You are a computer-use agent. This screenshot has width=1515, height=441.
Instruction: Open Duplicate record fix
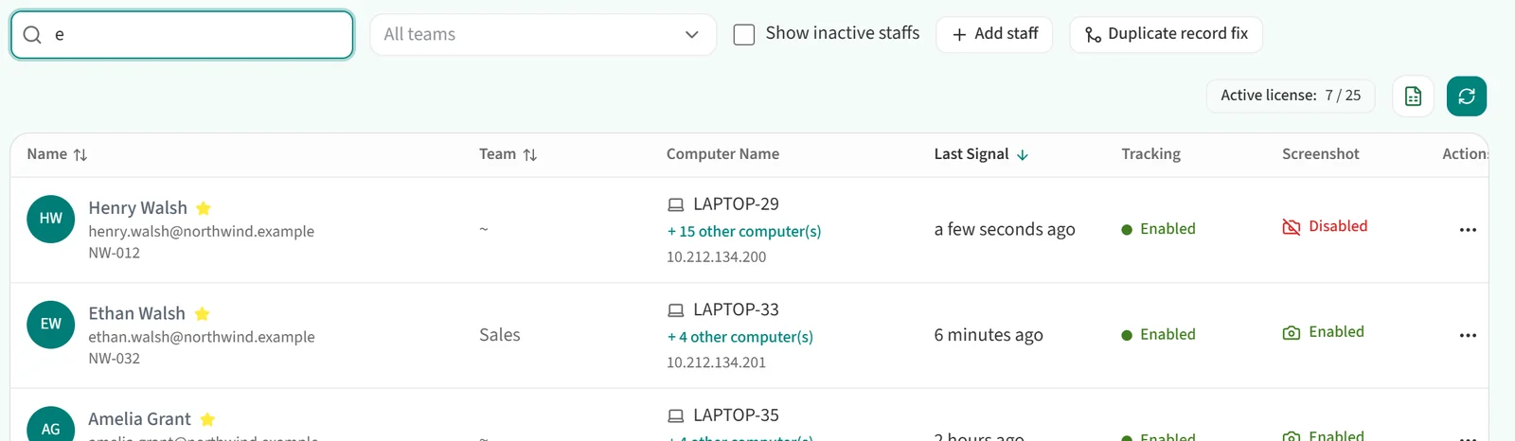coord(1166,34)
